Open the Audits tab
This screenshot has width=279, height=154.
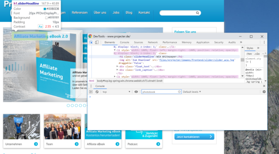tap(232, 42)
